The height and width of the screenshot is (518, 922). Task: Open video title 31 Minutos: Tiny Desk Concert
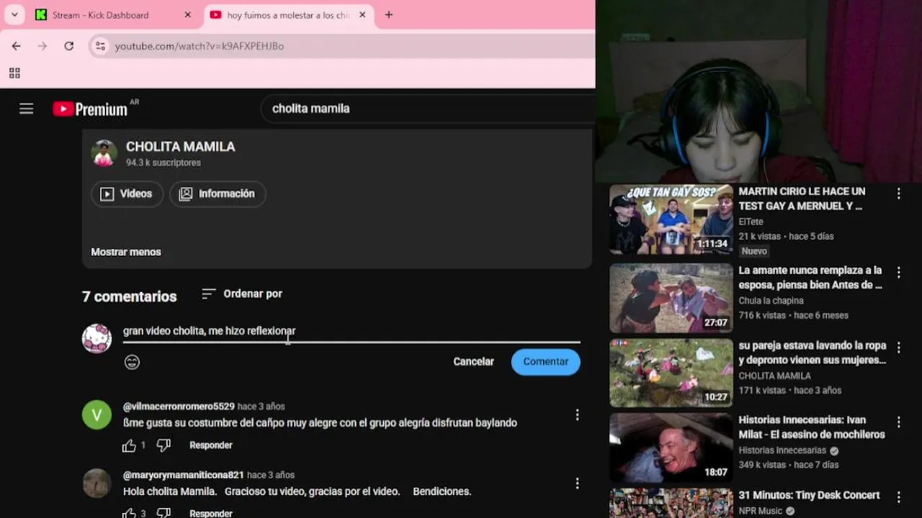click(x=809, y=495)
